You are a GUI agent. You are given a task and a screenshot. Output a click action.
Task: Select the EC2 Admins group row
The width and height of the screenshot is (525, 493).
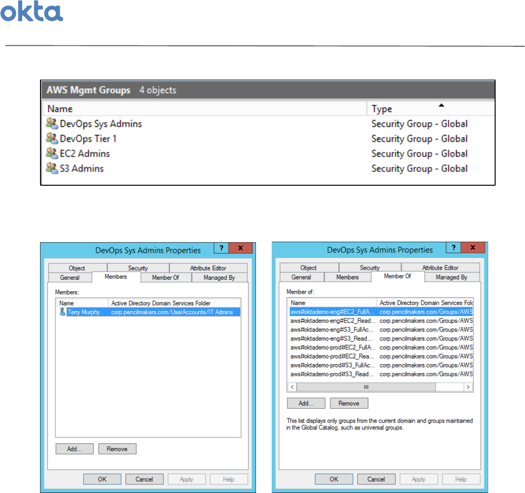coord(269,153)
